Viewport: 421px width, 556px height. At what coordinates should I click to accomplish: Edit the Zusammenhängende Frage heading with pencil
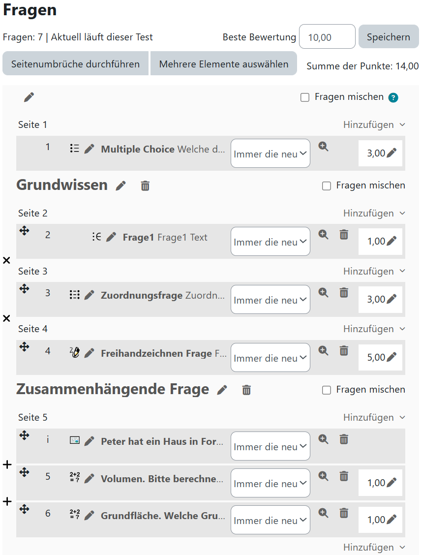pyautogui.click(x=222, y=390)
